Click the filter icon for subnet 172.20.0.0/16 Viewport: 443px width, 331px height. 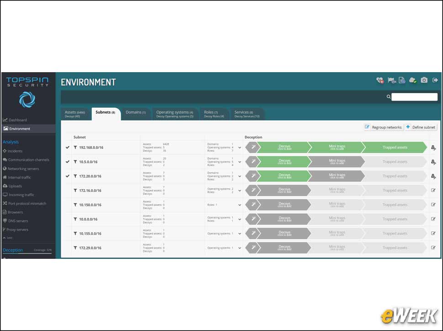75,176
